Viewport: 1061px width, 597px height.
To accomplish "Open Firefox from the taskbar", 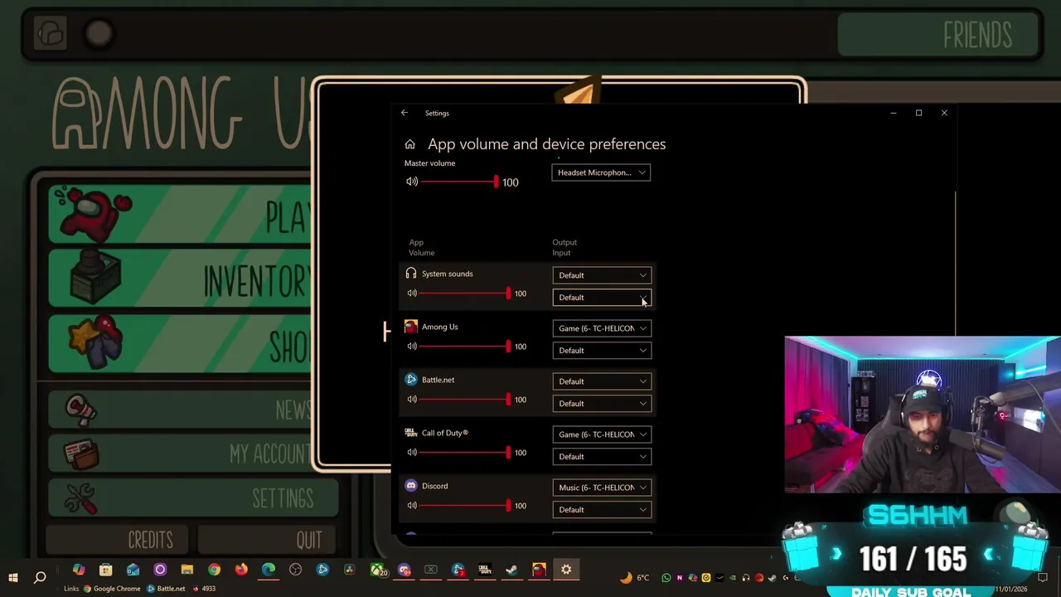I will coord(241,570).
